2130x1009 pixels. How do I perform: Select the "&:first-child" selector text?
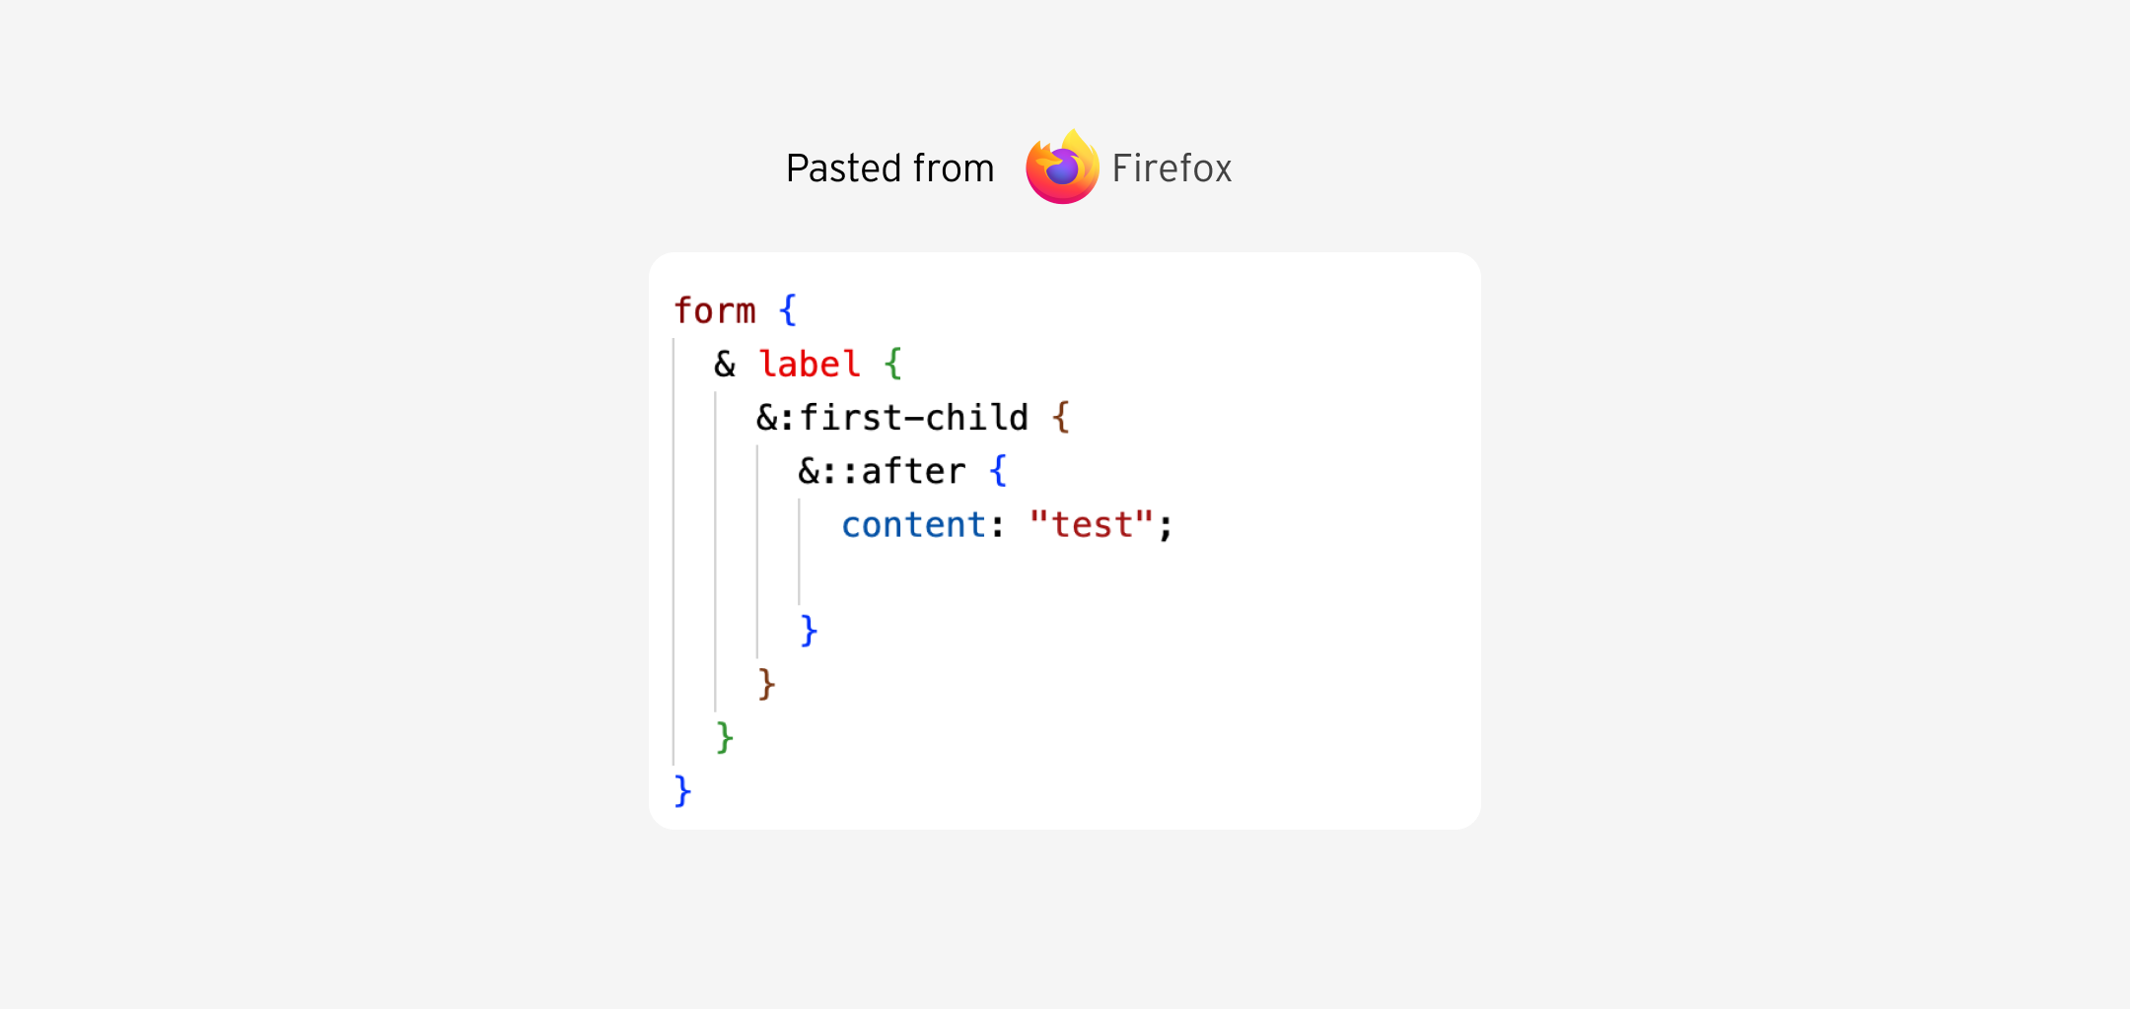pyautogui.click(x=891, y=418)
